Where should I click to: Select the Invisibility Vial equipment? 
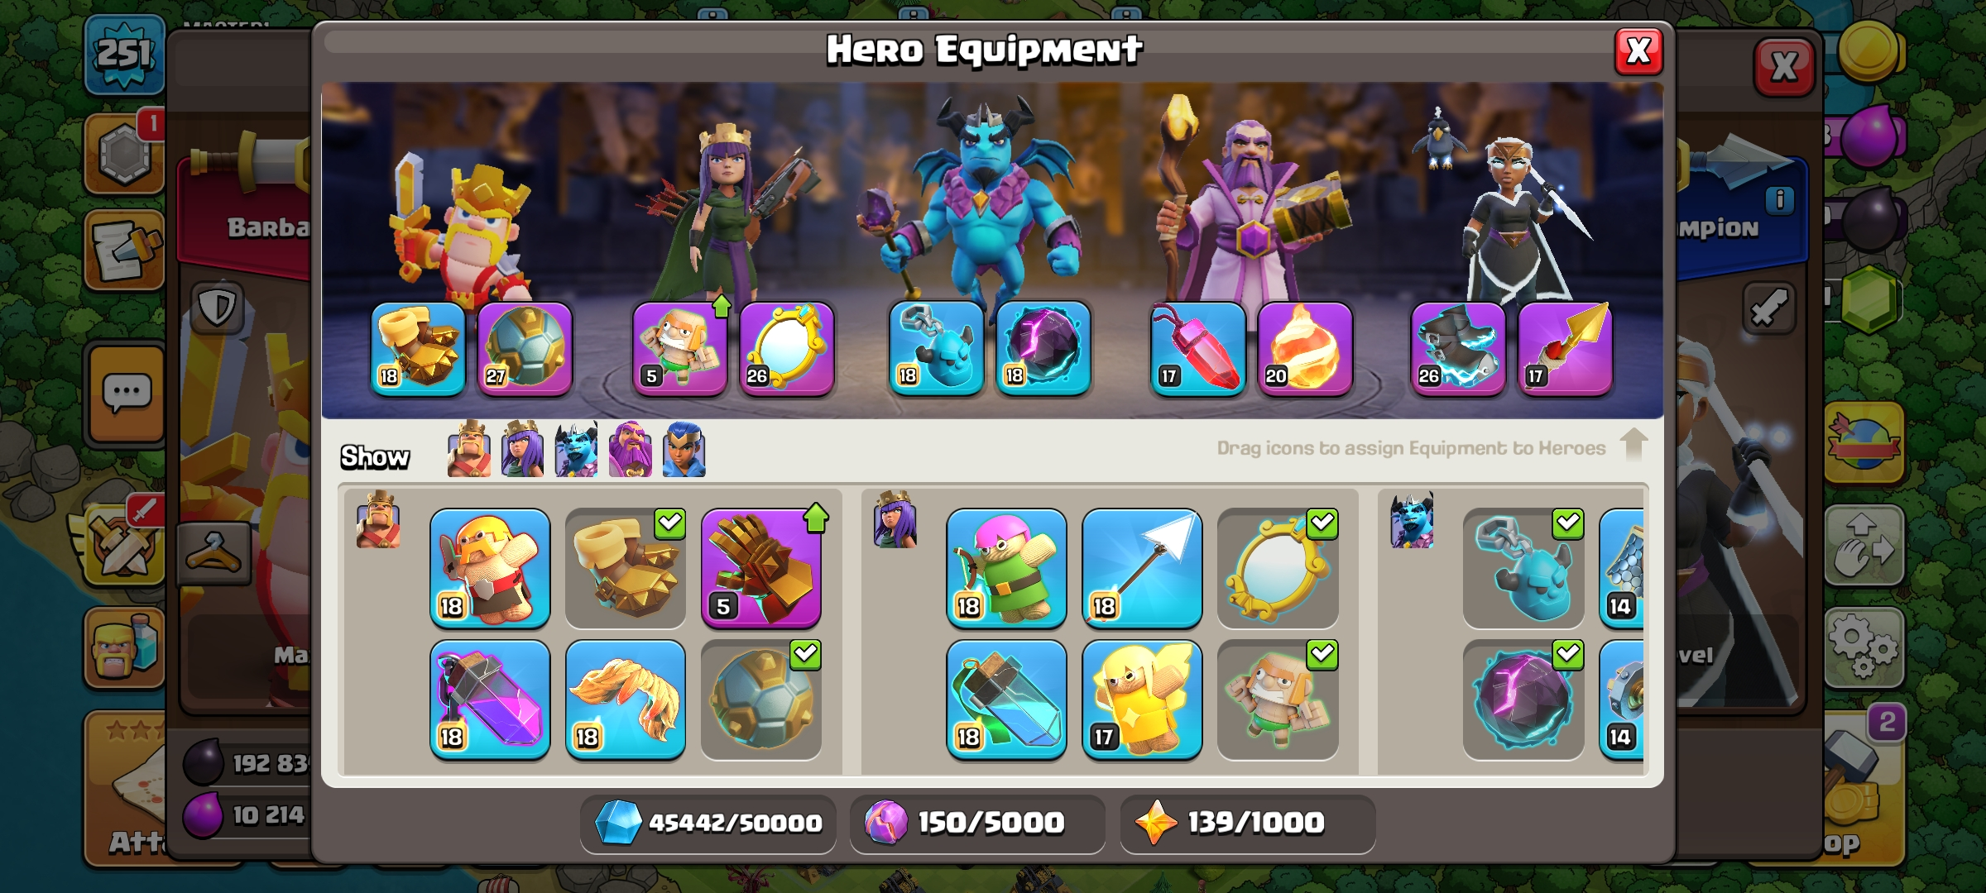[x=1006, y=700]
